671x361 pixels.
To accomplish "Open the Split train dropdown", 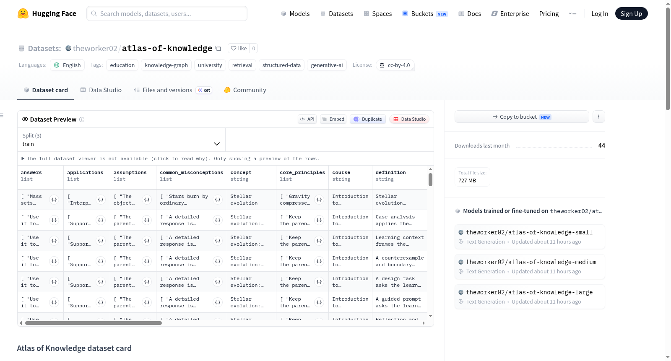I will pyautogui.click(x=121, y=140).
